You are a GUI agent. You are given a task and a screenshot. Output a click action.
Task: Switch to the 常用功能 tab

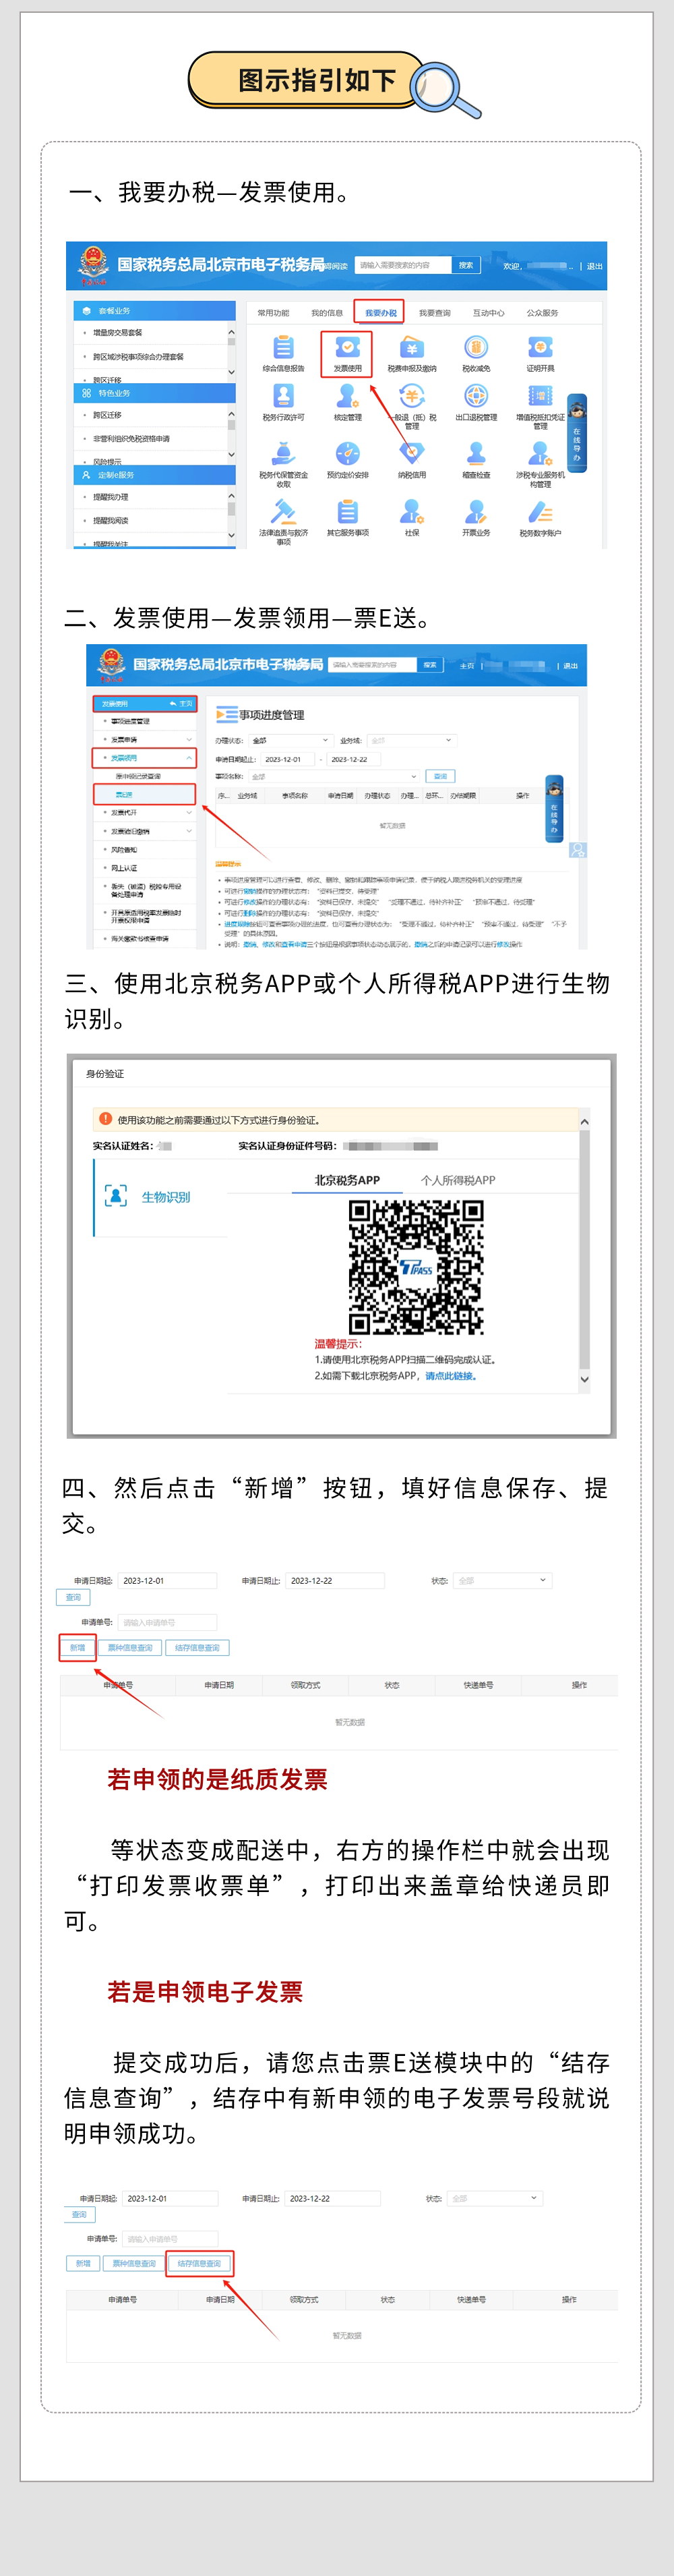pos(274,313)
